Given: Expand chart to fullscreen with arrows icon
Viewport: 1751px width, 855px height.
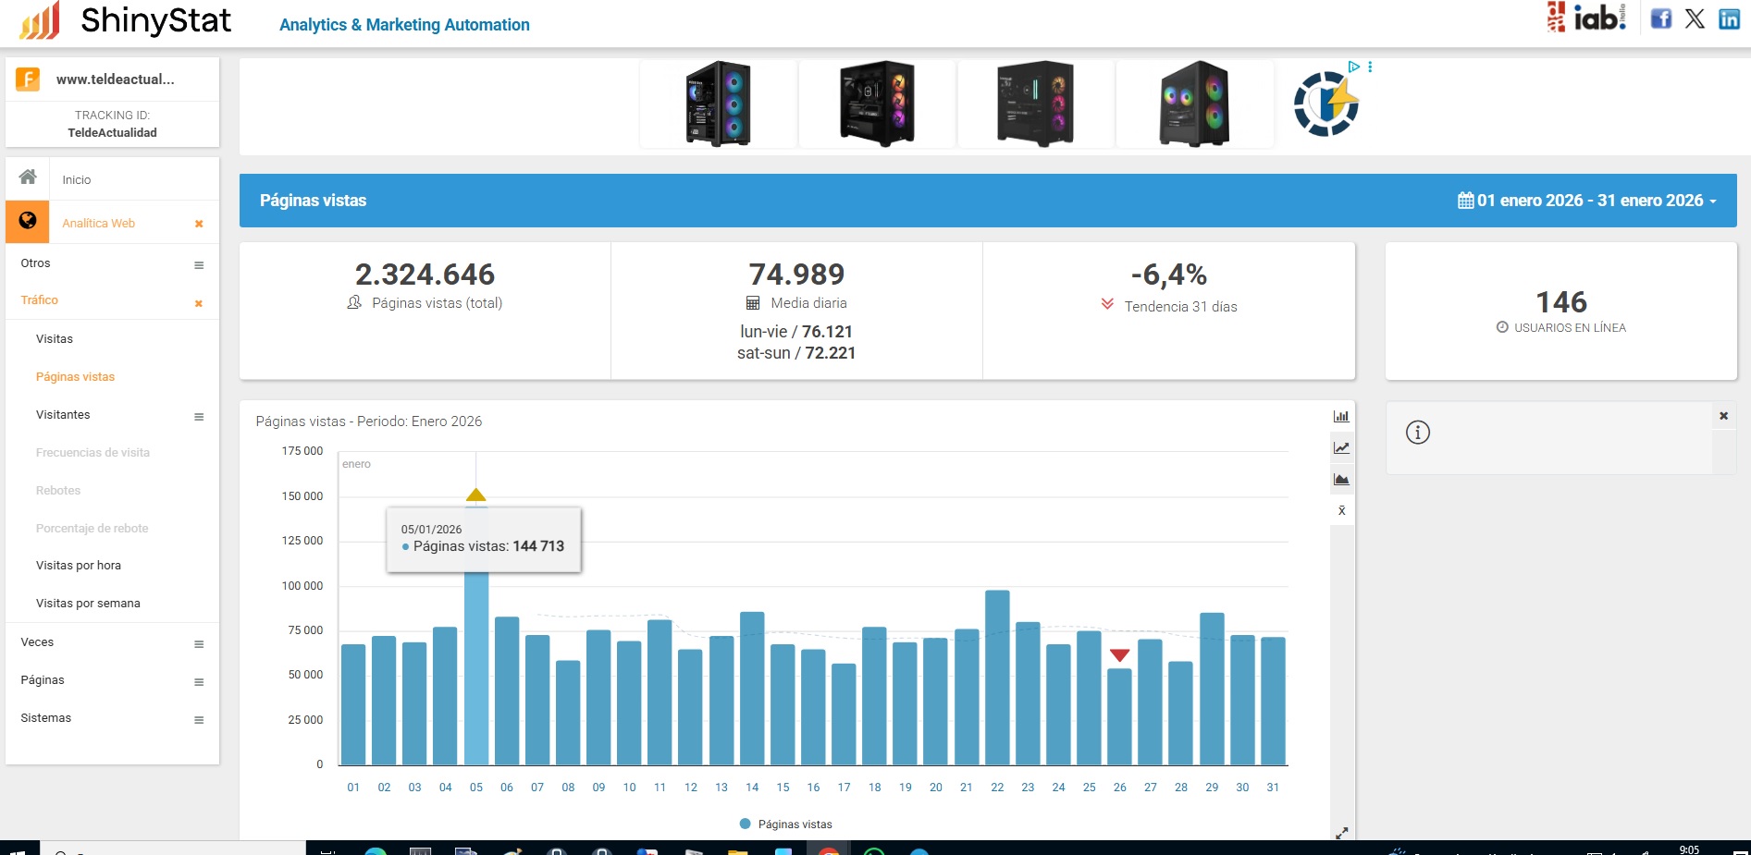Looking at the screenshot, I should (1341, 833).
